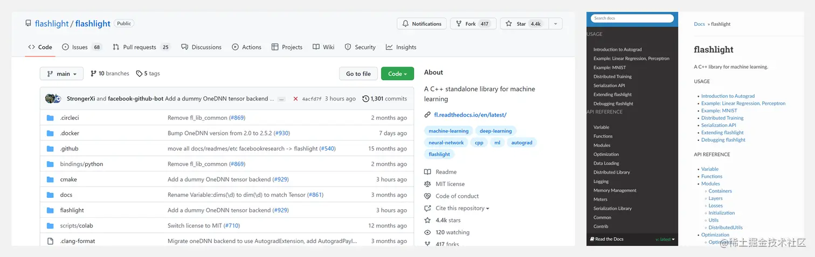Viewport: 815px width, 257px height.
Task: Open the Issues tab
Action: click(82, 47)
